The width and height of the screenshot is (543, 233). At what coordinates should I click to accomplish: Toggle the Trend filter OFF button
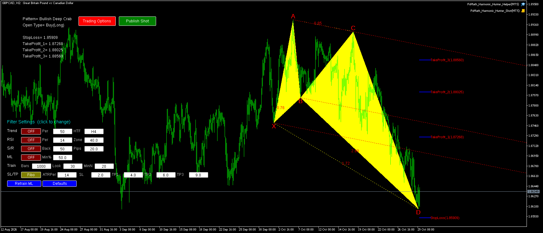tap(31, 131)
